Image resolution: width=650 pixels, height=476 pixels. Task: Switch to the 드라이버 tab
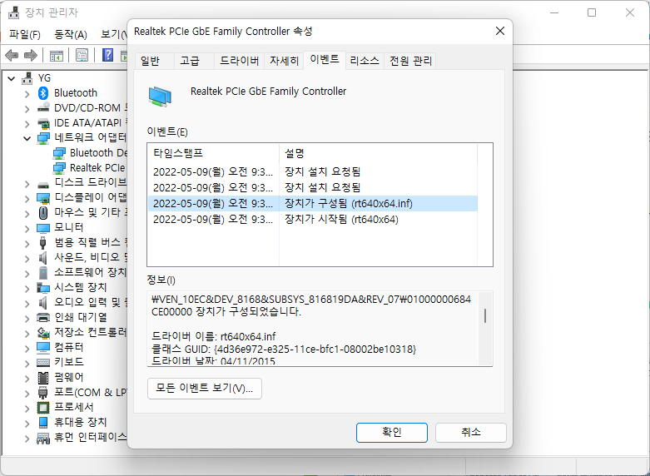(x=239, y=61)
